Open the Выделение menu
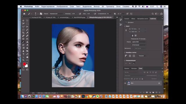 click(x=87, y=6)
